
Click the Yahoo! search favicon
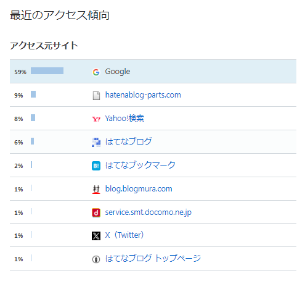(96, 119)
